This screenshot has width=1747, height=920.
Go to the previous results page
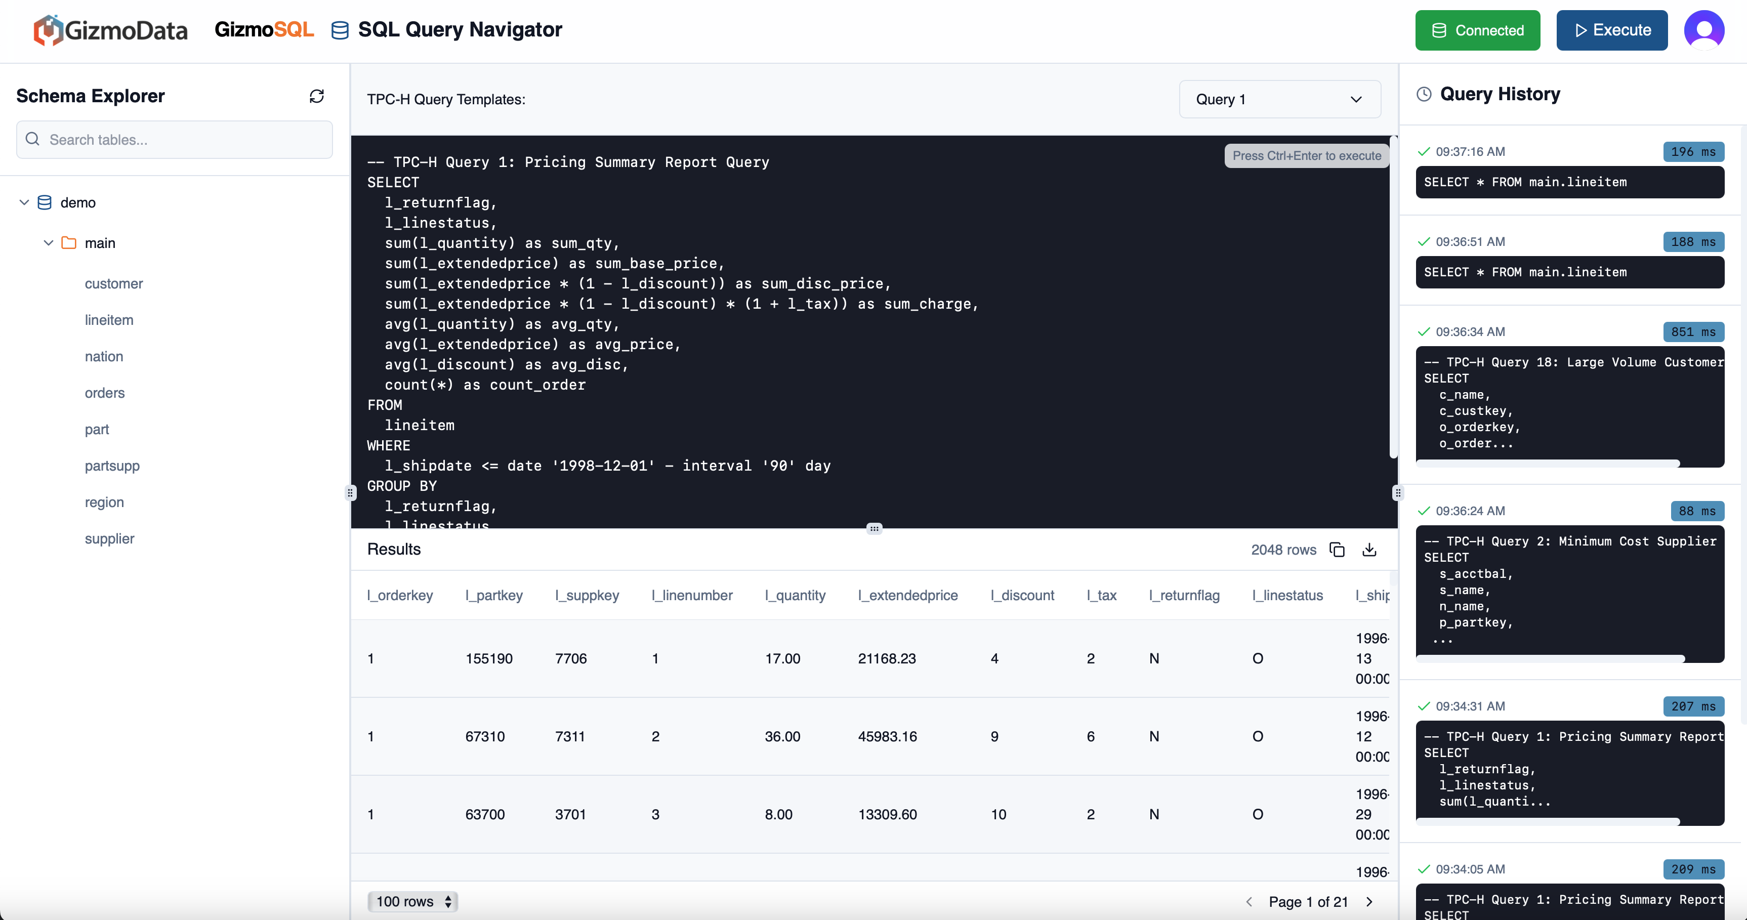coord(1249,902)
